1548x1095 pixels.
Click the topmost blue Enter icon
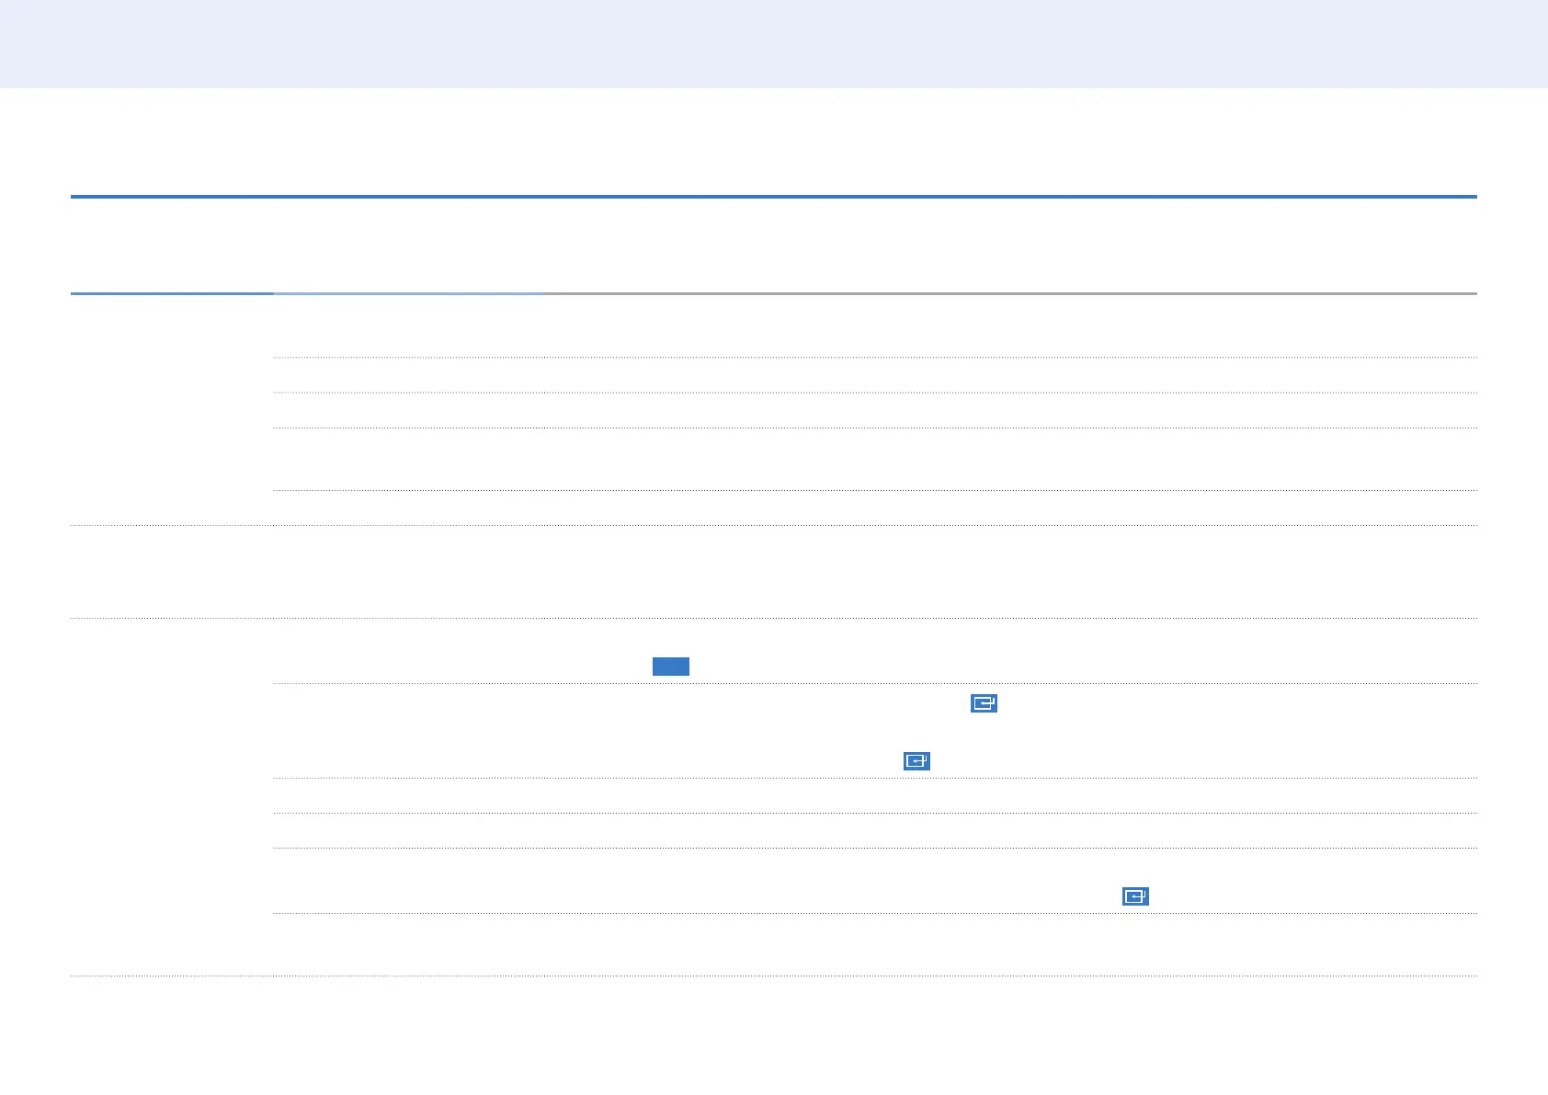tap(984, 703)
